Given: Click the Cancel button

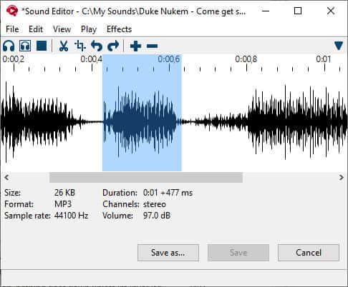Looking at the screenshot, I should click(309, 253).
